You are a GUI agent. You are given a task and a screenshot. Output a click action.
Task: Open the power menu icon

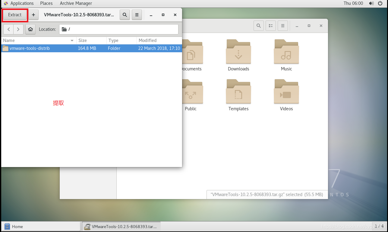(380, 3)
